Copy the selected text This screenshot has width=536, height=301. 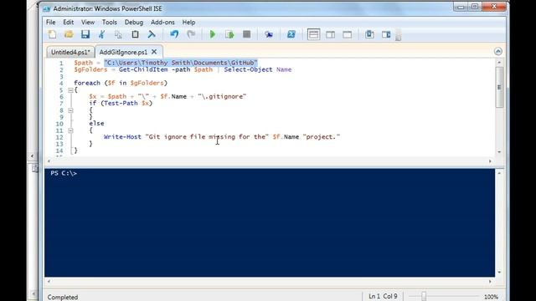[x=118, y=34]
